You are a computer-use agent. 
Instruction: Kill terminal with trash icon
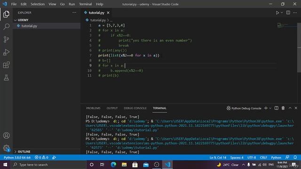283,108
